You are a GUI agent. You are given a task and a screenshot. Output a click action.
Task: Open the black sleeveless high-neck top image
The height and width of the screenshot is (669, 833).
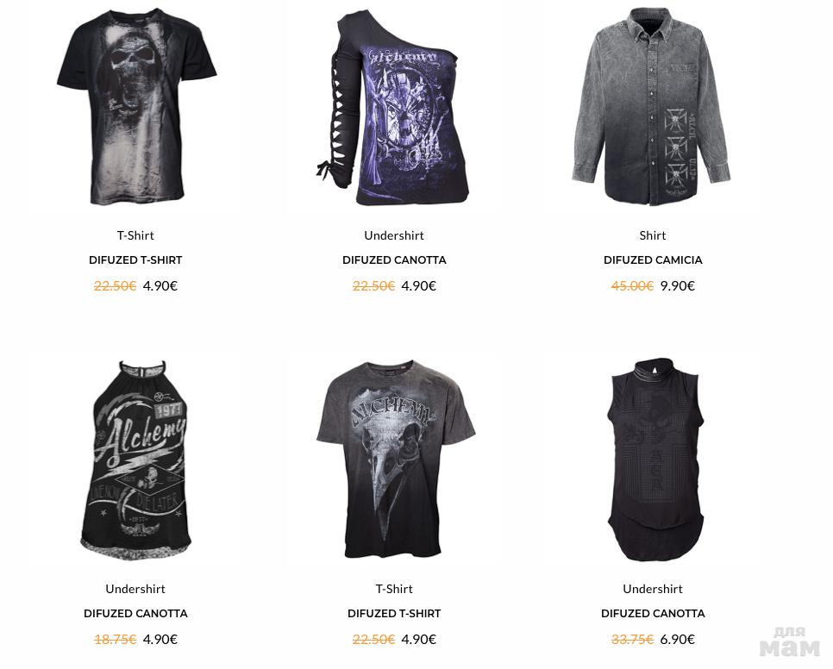[655, 460]
